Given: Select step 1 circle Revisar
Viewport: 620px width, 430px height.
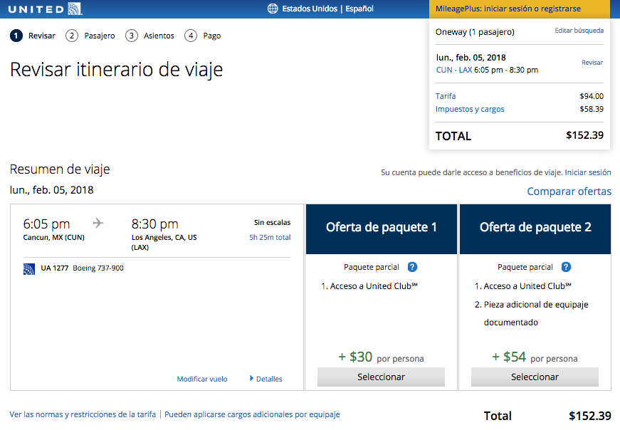Looking at the screenshot, I should (16, 36).
